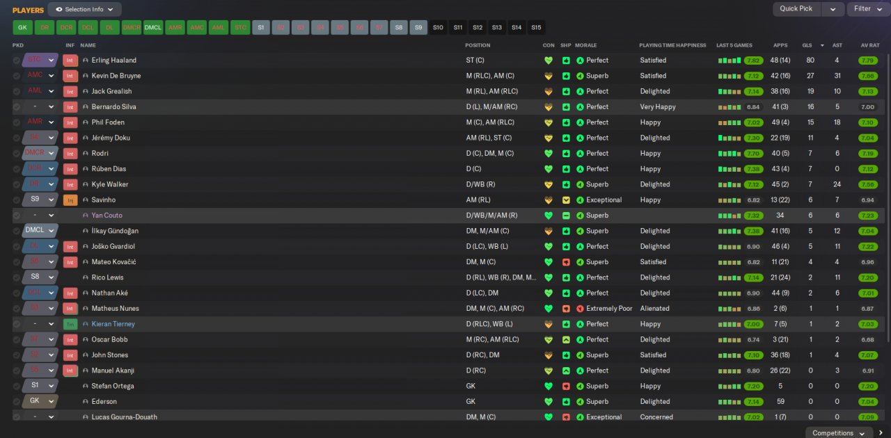Viewport: 891px width, 438px height.
Task: Select the S1 substitute pill
Action: [261, 28]
